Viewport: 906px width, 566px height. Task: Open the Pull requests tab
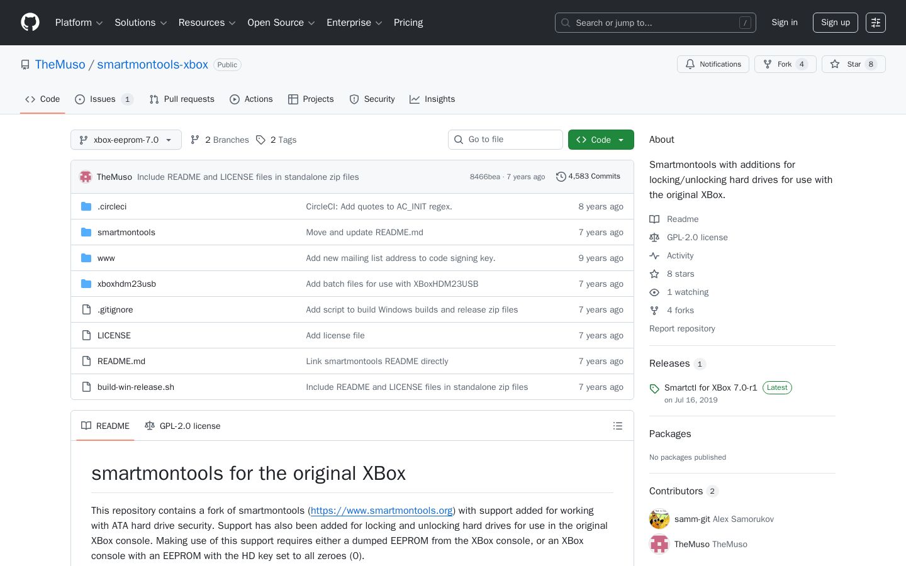pyautogui.click(x=182, y=99)
